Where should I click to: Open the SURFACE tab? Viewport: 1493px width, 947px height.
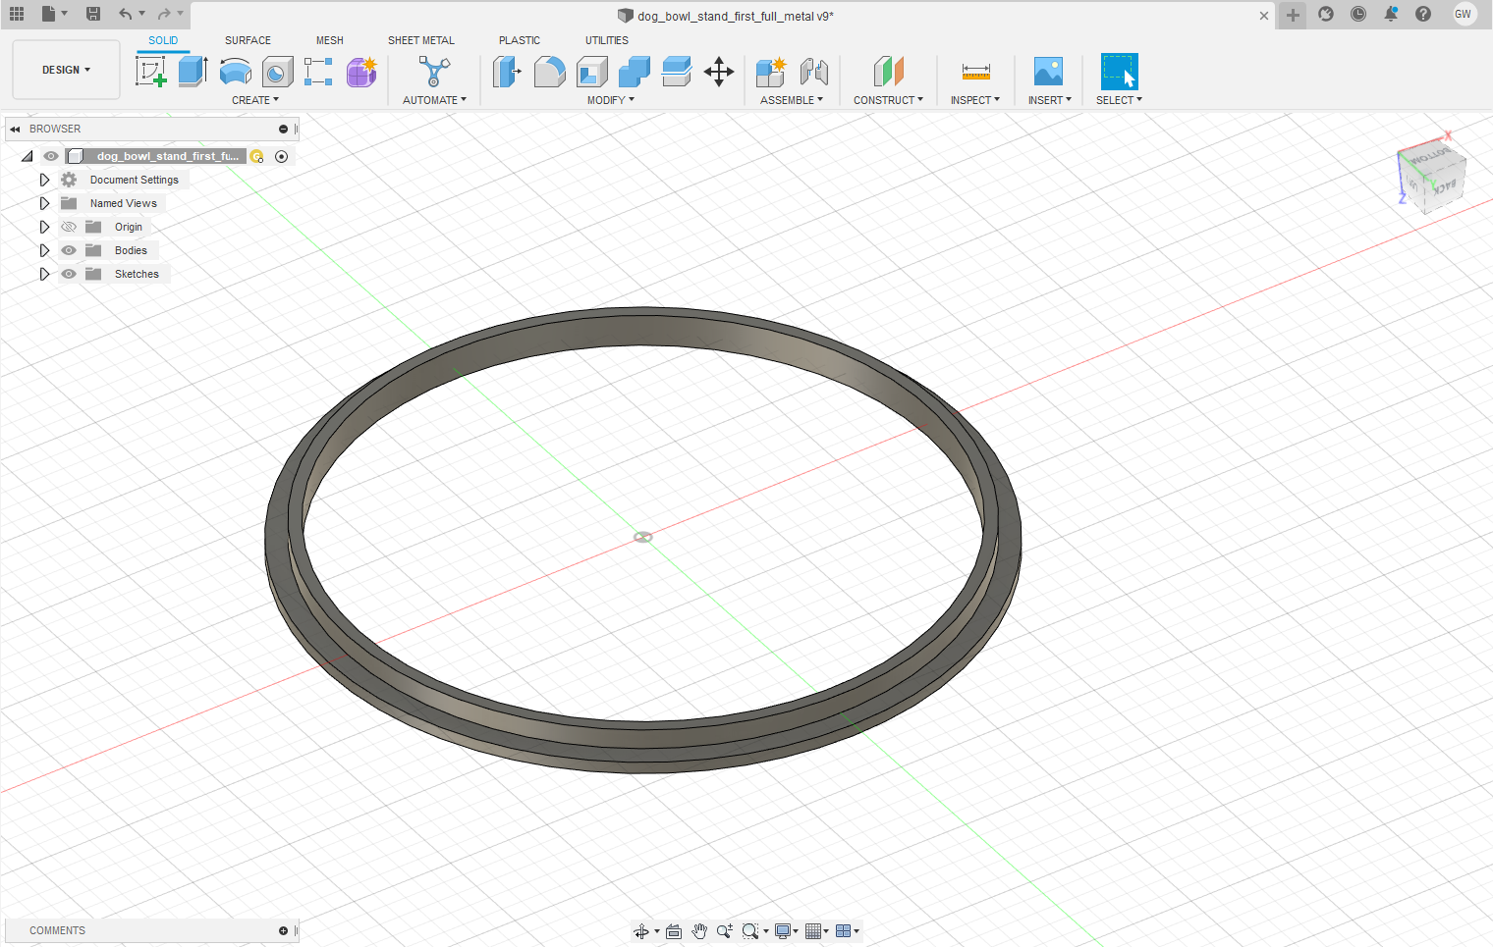click(x=248, y=40)
